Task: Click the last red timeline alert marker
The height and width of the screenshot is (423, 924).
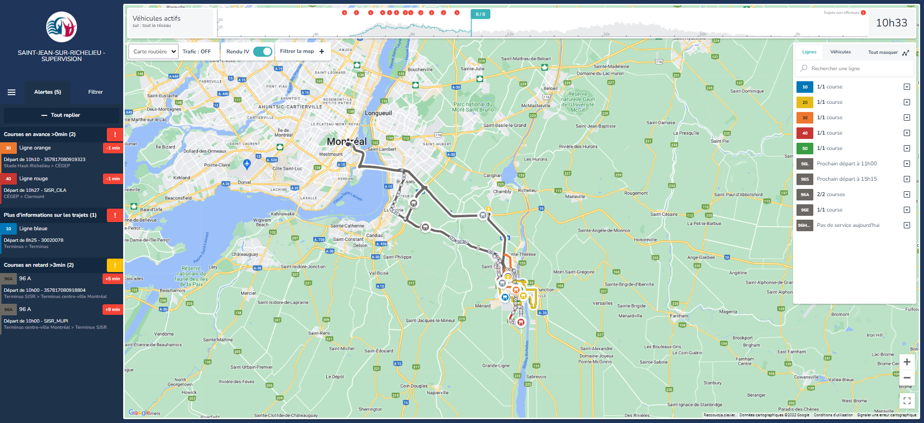Action: (x=457, y=12)
